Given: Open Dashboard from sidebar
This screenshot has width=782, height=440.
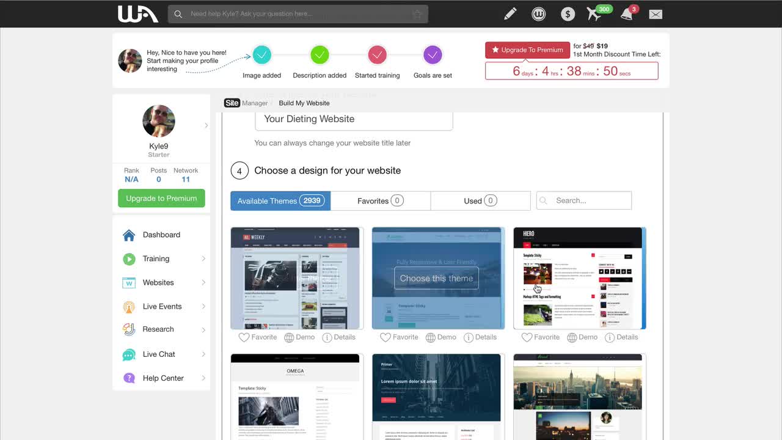Looking at the screenshot, I should [161, 235].
